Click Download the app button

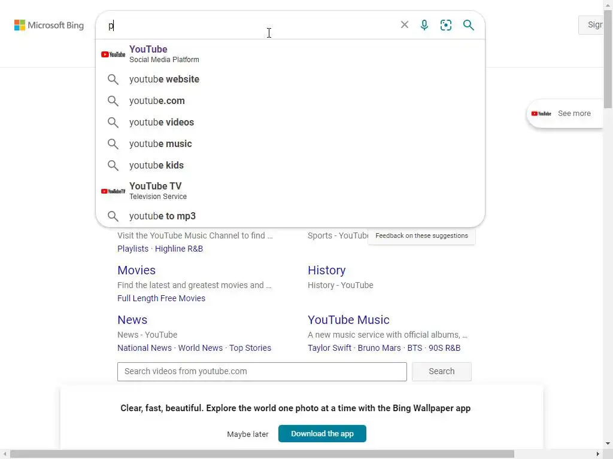pos(322,434)
